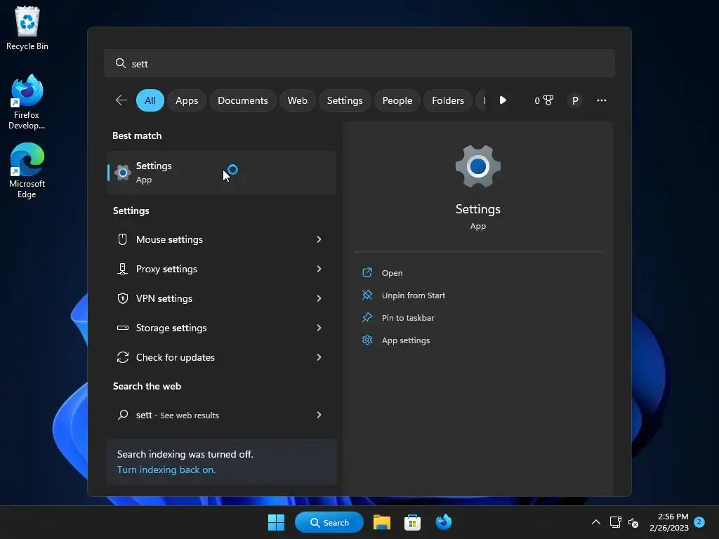Click Open in Settings preview pane
The width and height of the screenshot is (719, 539).
[392, 273]
